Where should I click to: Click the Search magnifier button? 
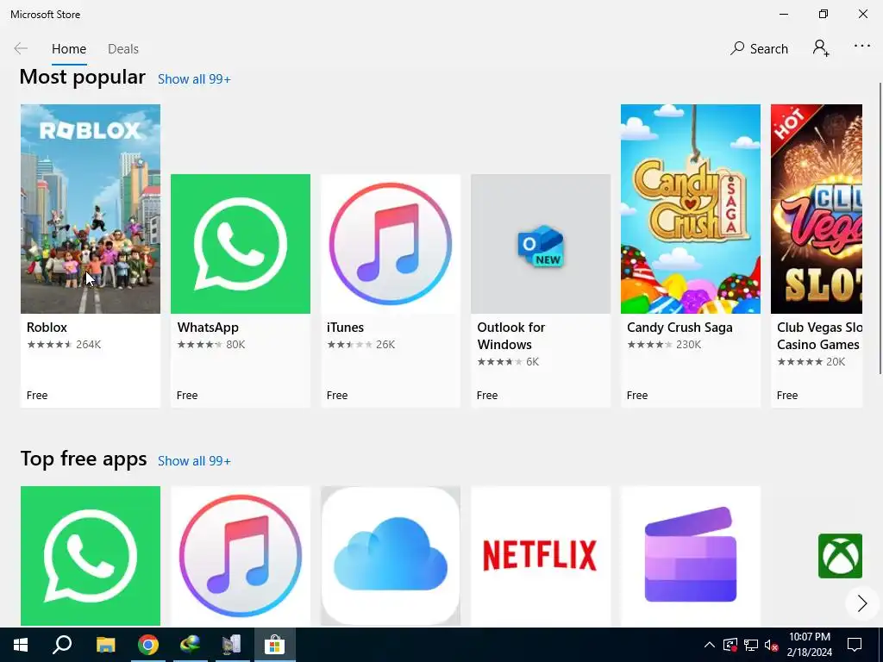click(x=759, y=49)
